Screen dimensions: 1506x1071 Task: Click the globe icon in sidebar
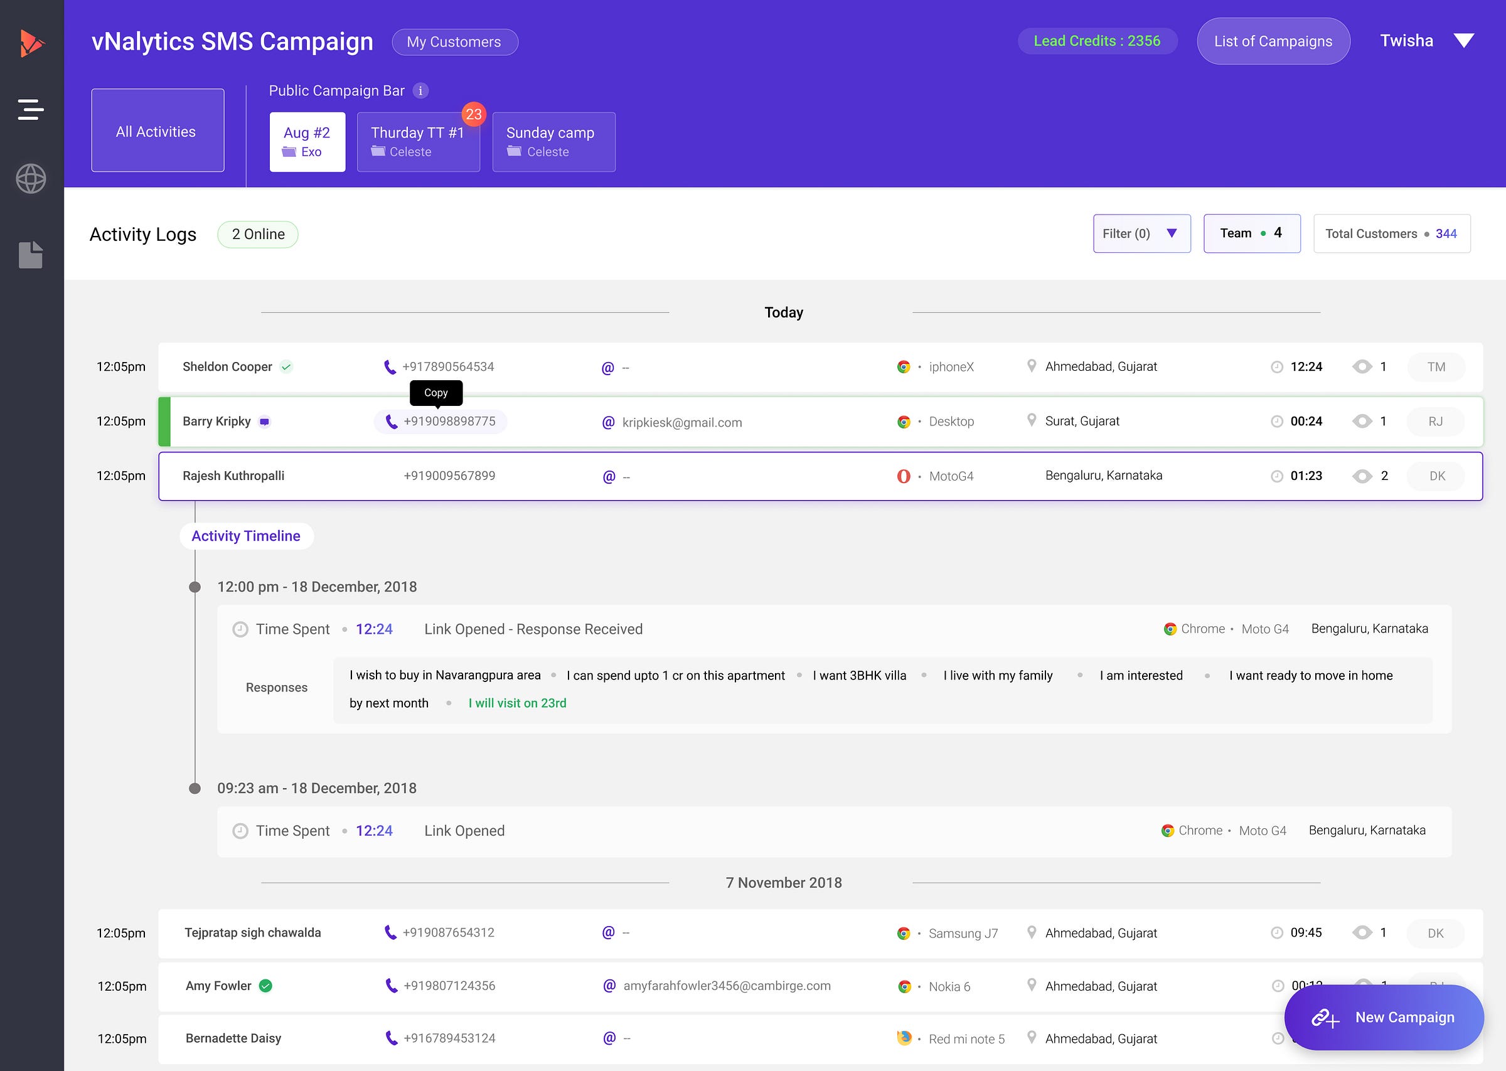[x=31, y=179]
